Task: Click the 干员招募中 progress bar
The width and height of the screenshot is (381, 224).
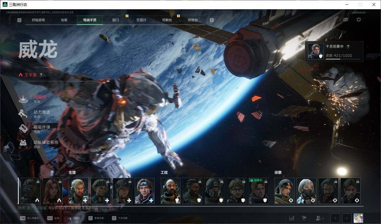Action: click(x=343, y=59)
